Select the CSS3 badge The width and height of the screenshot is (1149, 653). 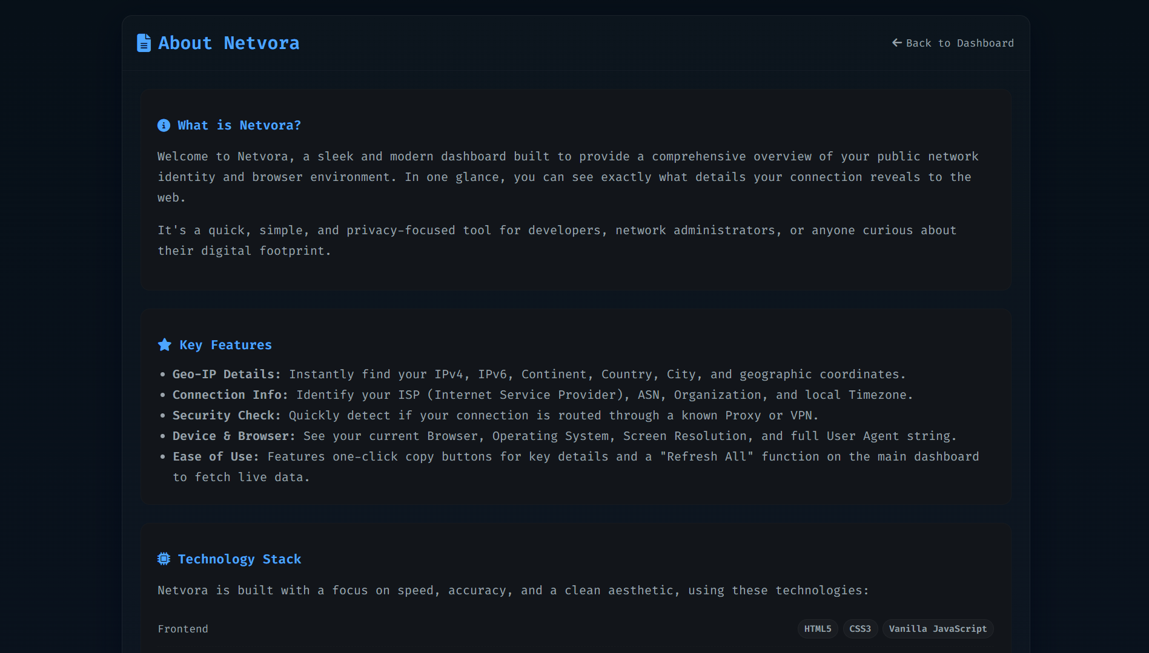[859, 629]
